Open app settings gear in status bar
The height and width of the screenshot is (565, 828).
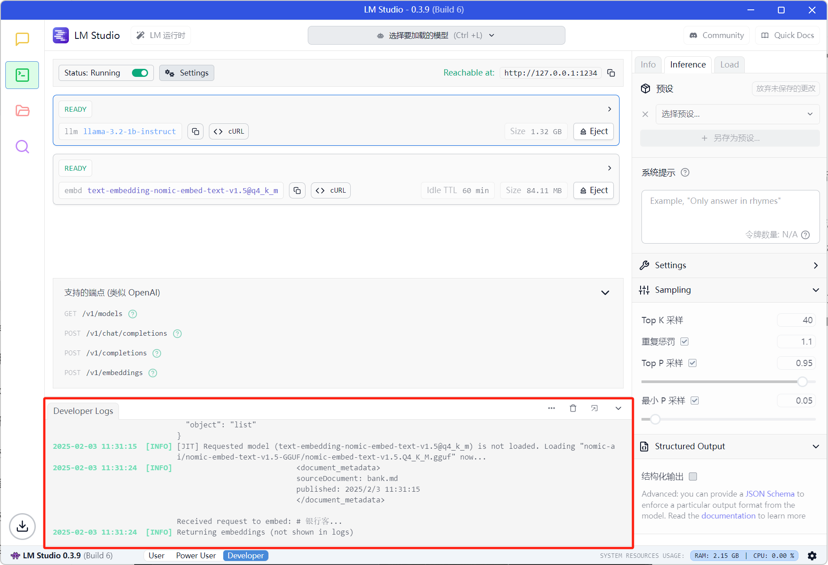812,556
